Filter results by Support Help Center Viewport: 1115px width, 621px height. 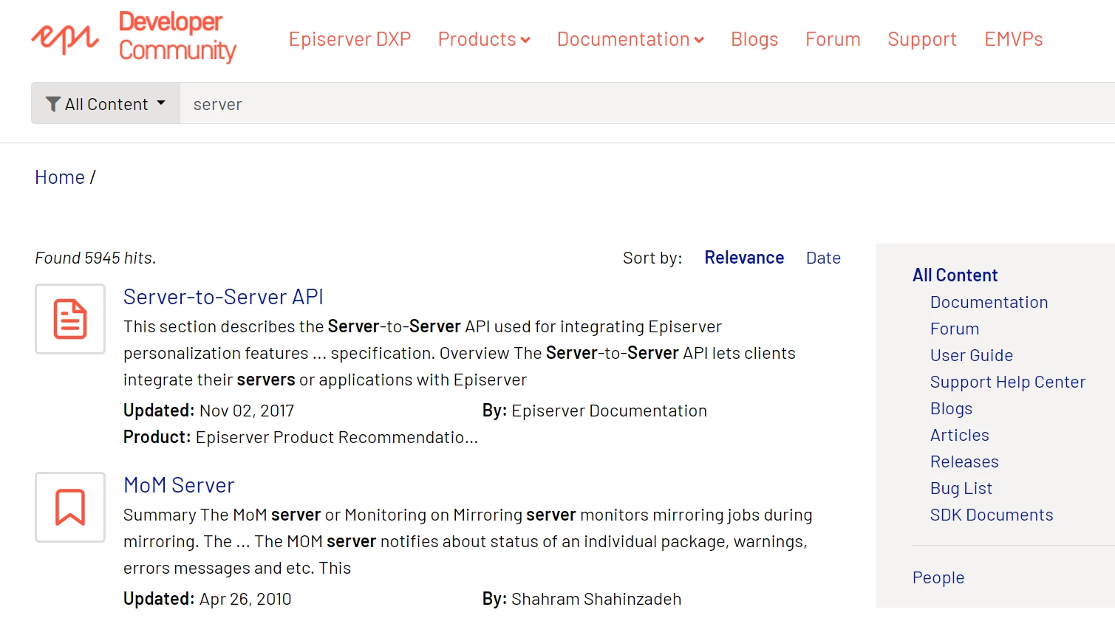(x=1008, y=382)
